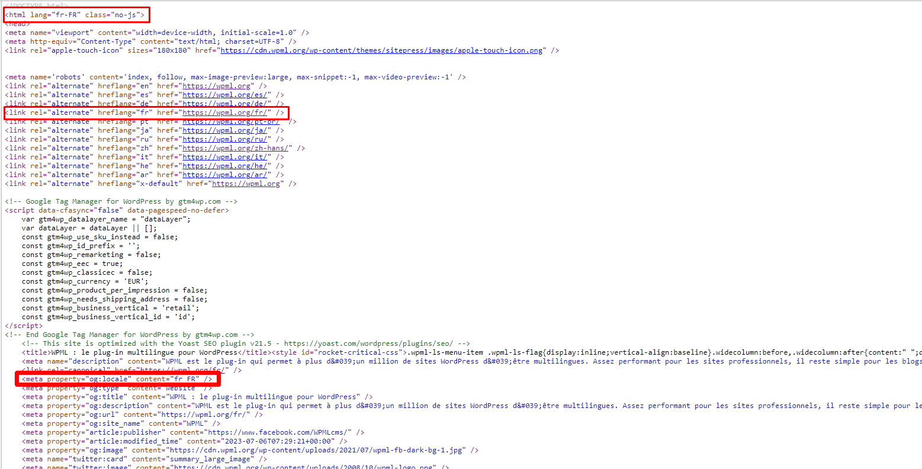This screenshot has height=469, width=922.
Task: Open the apple-touch-icon.png href link
Action: point(381,50)
